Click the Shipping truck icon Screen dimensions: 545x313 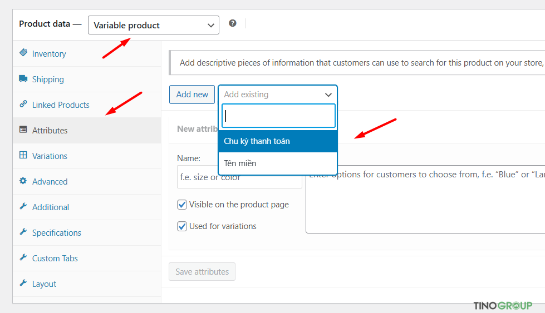pyautogui.click(x=23, y=79)
